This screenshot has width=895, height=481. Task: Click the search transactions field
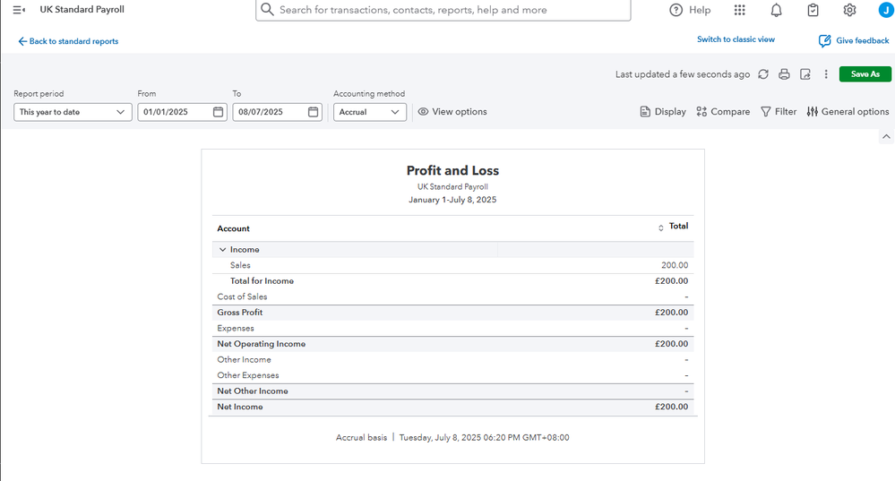443,10
